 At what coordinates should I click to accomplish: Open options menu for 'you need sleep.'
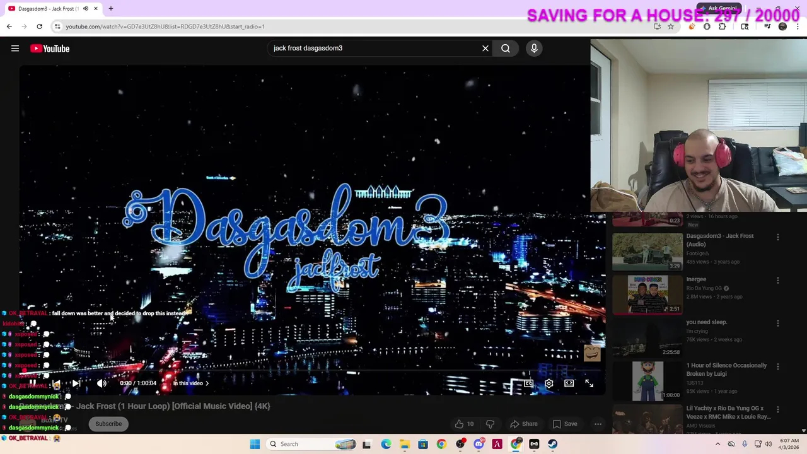(x=778, y=323)
